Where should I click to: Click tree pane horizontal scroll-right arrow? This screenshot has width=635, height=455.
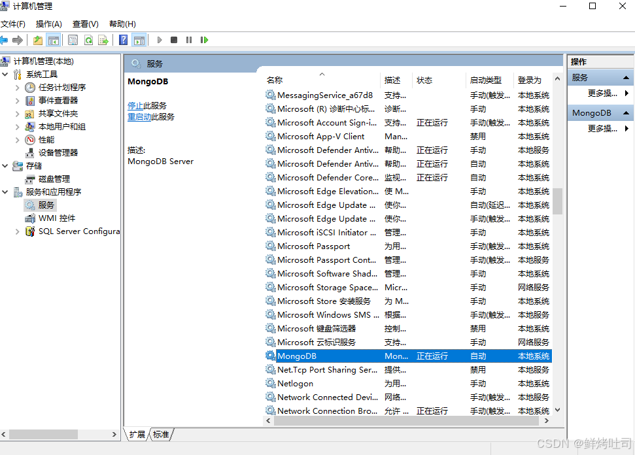click(x=114, y=434)
